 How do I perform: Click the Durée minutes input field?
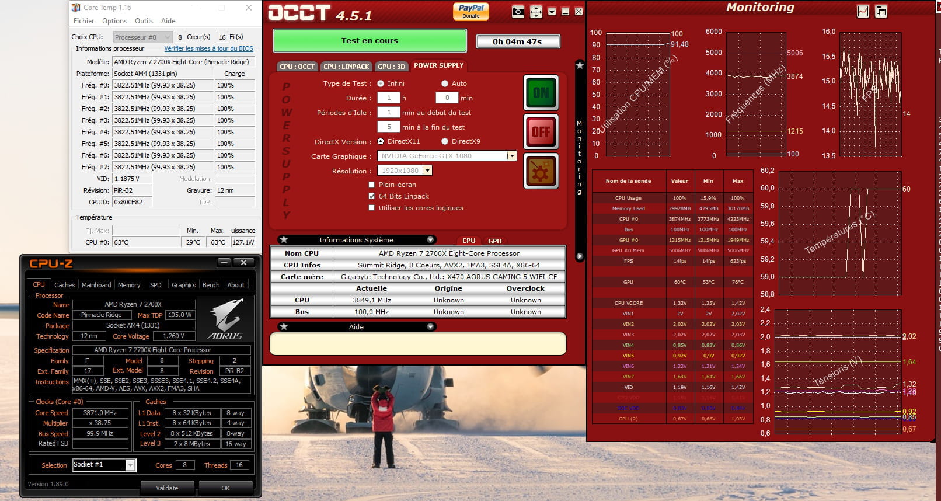point(447,98)
